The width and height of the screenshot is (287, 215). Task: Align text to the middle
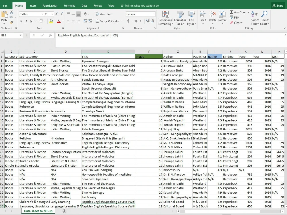pos(73,14)
